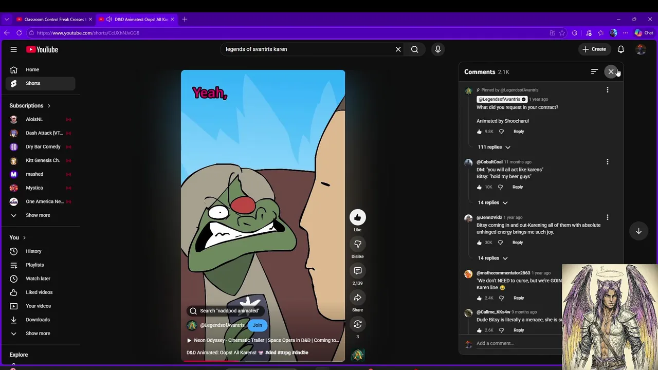Click the YouTube logo
The image size is (658, 370).
tap(42, 49)
